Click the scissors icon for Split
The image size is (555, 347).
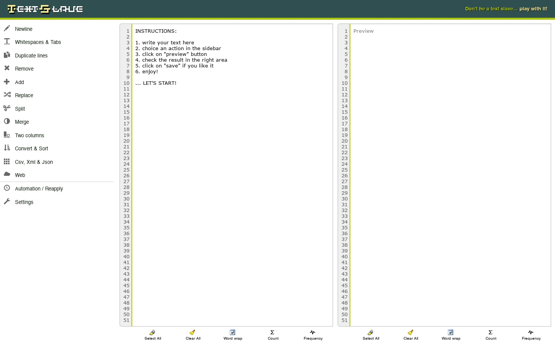click(x=7, y=108)
